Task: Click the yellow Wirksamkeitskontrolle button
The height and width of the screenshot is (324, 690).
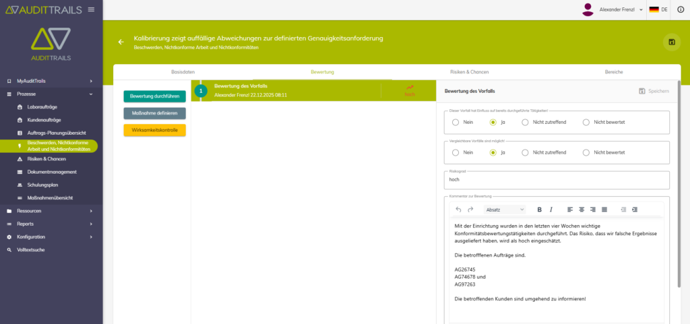Action: coord(154,130)
